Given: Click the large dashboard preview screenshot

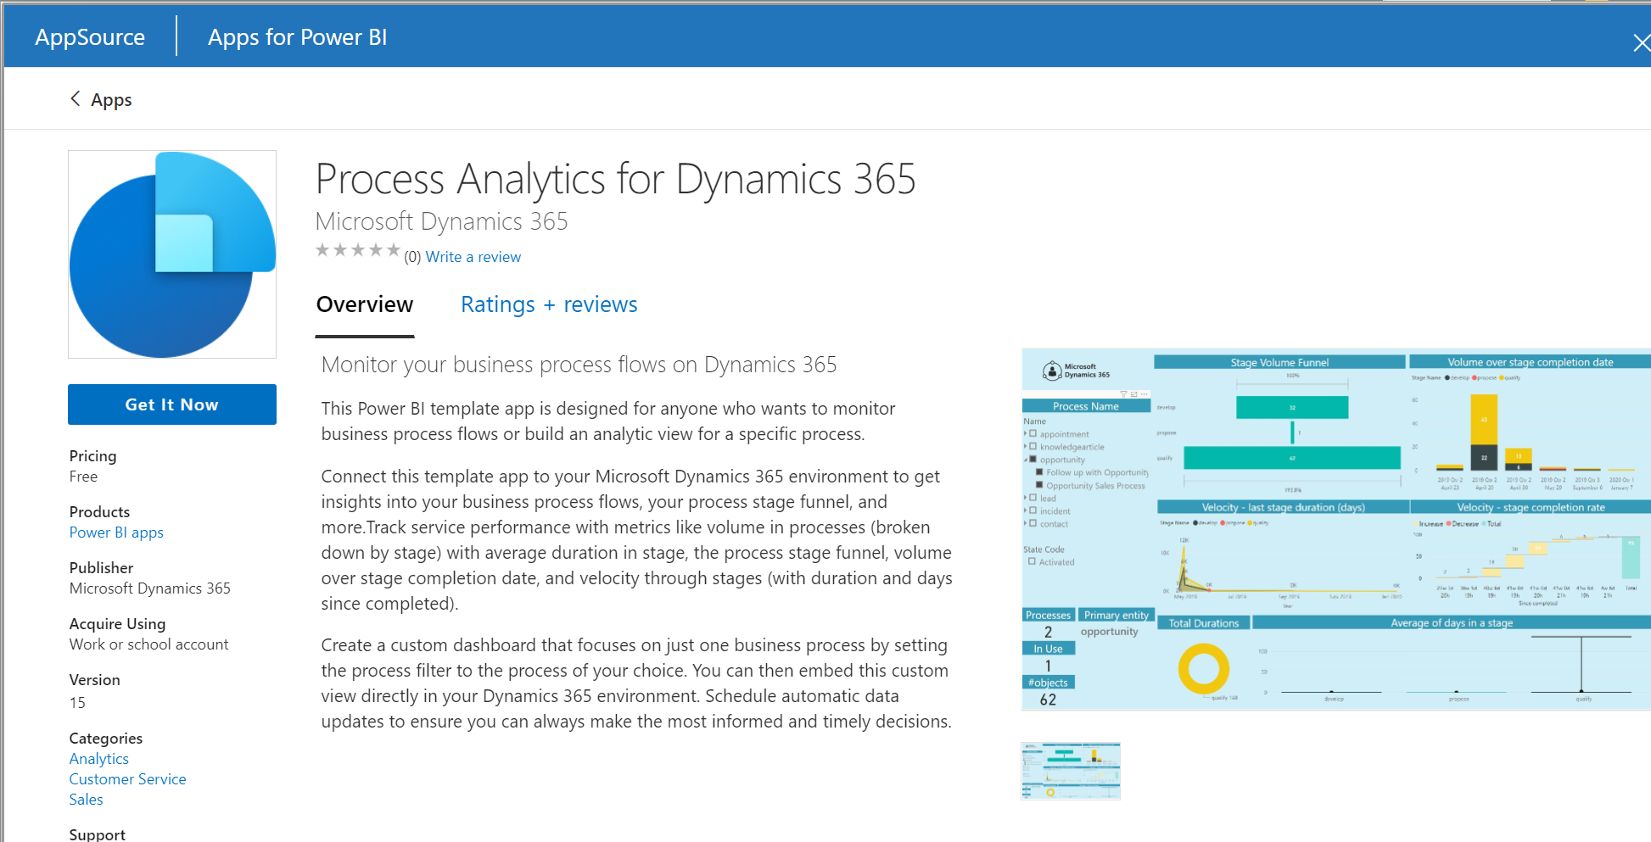Looking at the screenshot, I should [1336, 529].
